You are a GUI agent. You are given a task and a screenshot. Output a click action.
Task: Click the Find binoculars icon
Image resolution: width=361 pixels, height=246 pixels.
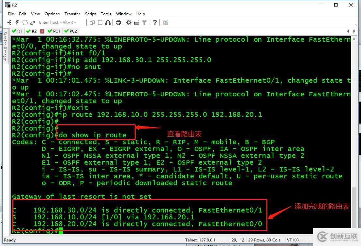[x=108, y=22]
